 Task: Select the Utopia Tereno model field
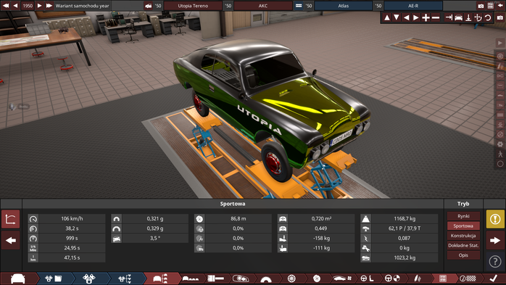pyautogui.click(x=193, y=6)
